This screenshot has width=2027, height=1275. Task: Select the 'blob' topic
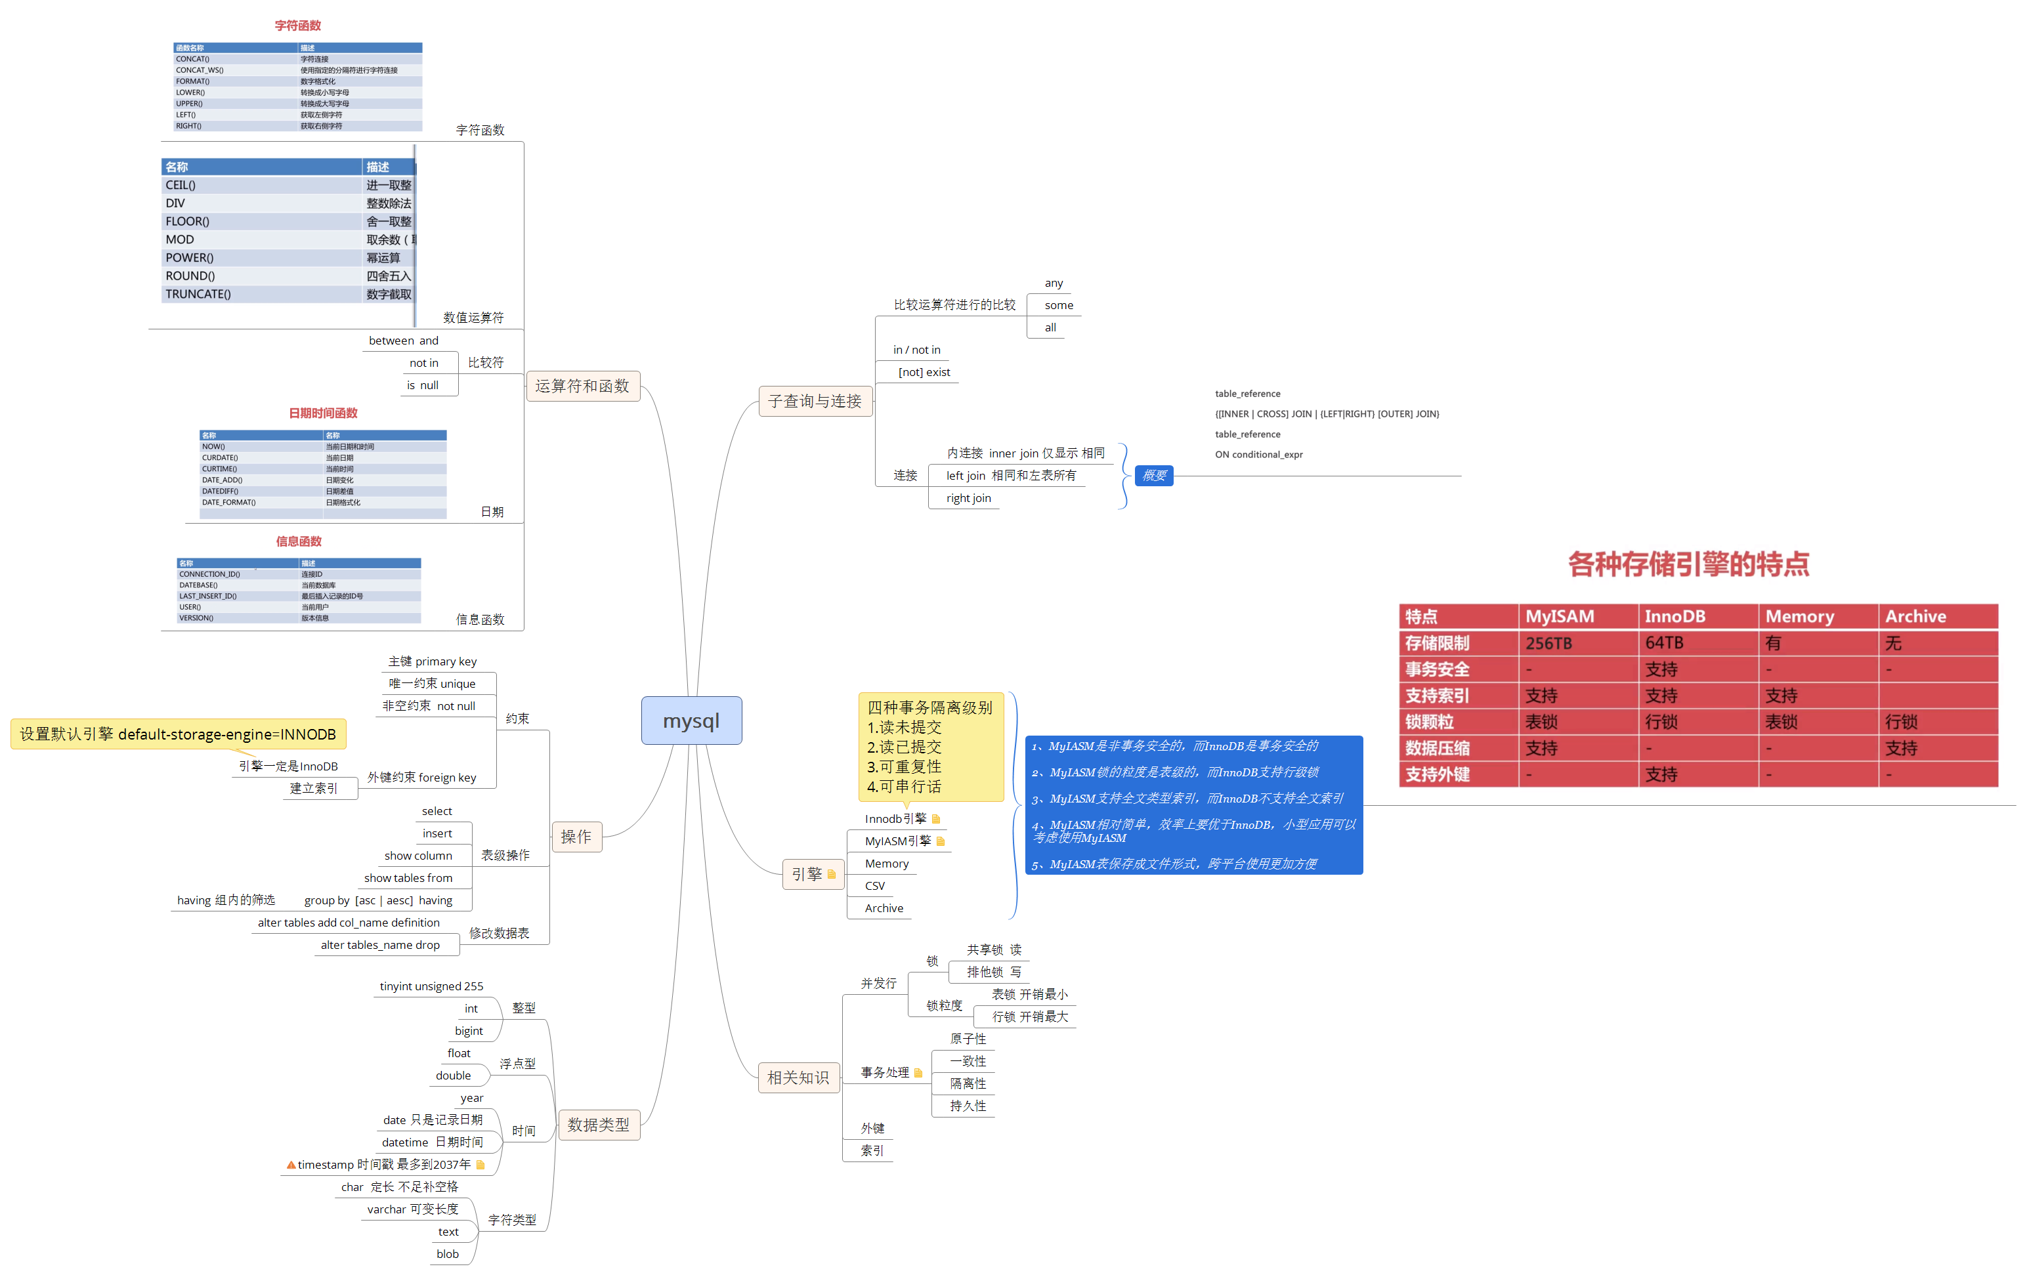pyautogui.click(x=448, y=1254)
